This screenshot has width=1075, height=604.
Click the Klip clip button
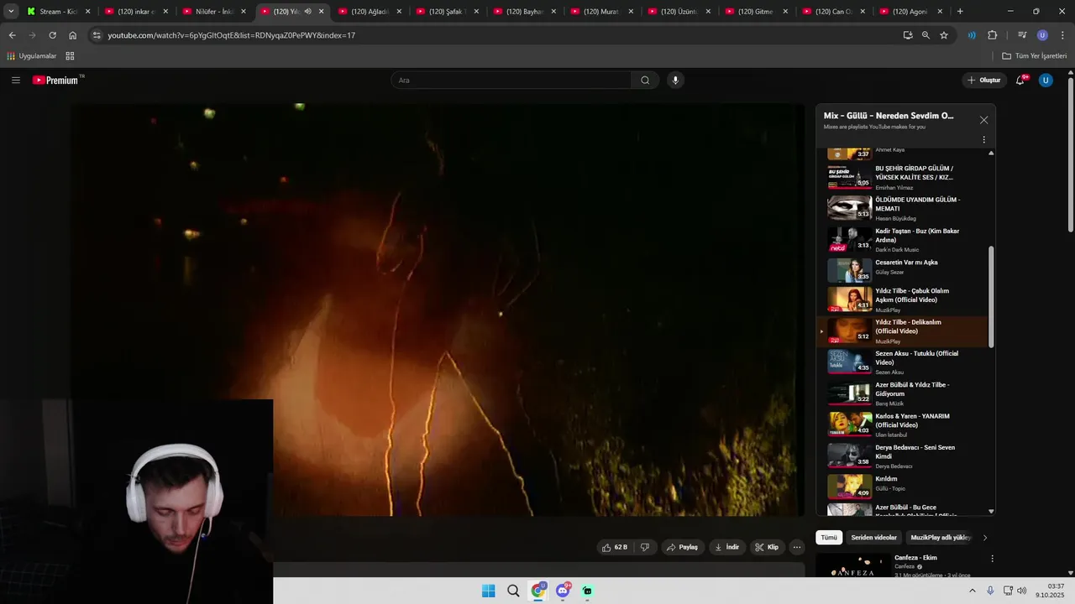[767, 547]
